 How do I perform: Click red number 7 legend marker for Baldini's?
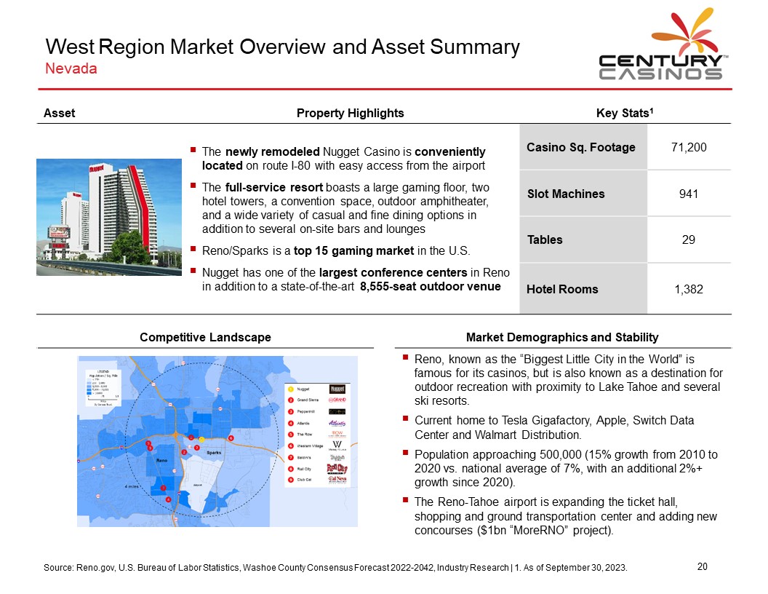290,458
